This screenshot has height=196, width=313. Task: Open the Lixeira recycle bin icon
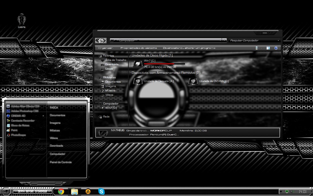pos(22,19)
